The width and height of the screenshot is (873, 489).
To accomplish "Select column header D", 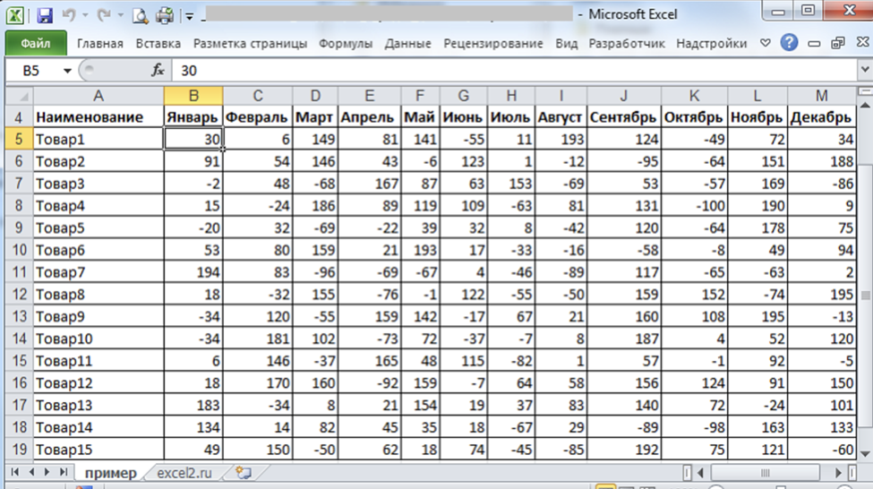I will tap(315, 96).
